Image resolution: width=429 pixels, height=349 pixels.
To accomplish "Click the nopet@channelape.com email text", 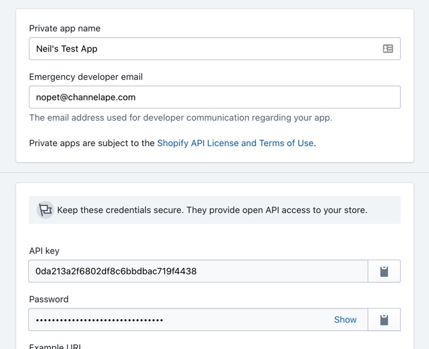I will [86, 97].
